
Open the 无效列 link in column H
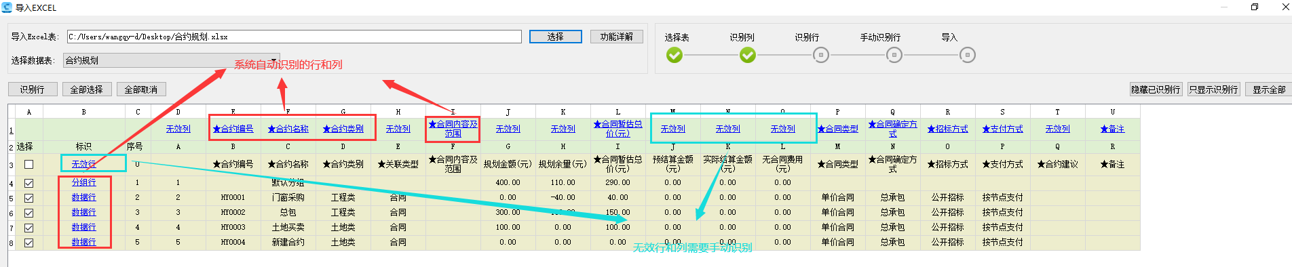[x=398, y=129]
